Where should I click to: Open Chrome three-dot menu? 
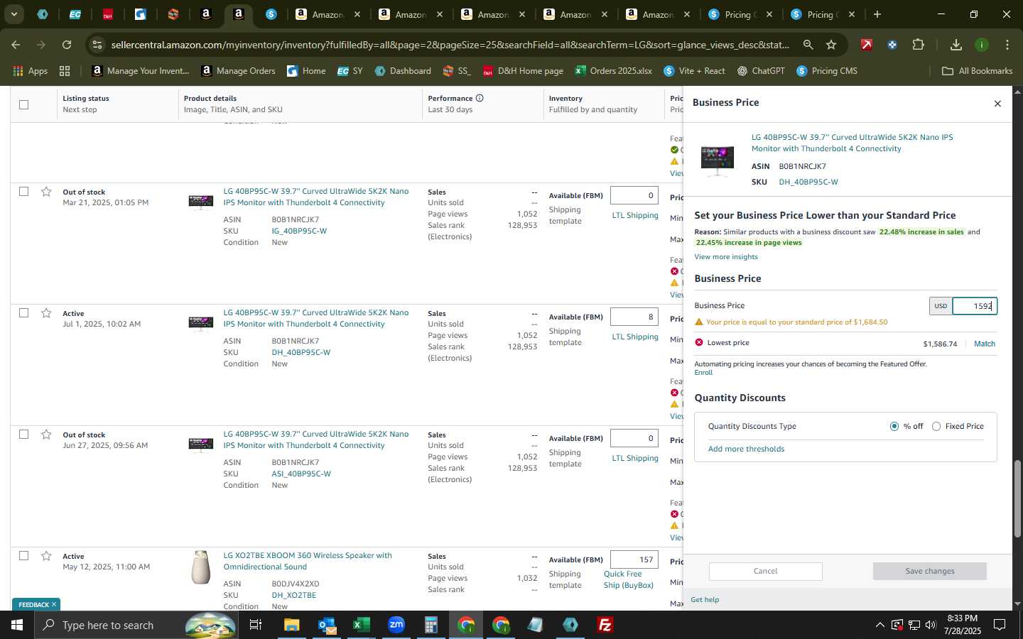(x=1007, y=45)
